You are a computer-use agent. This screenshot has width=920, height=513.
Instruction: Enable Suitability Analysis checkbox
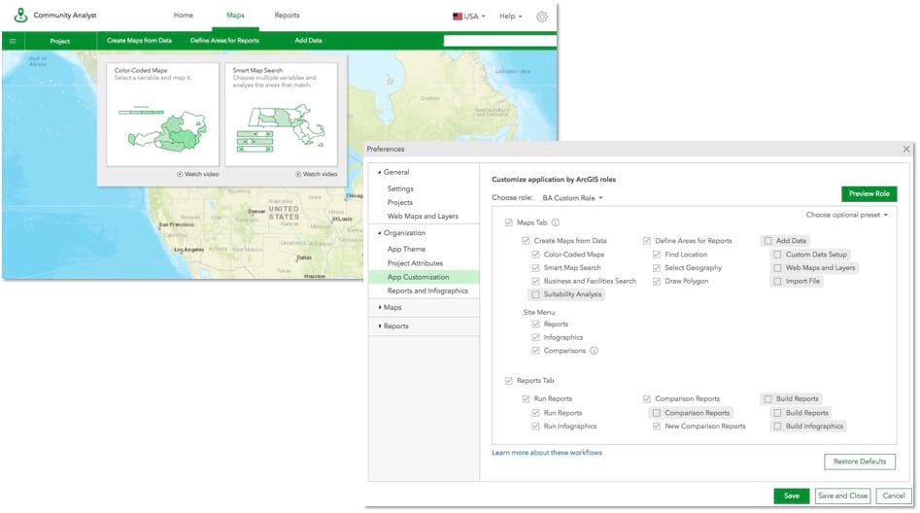(535, 294)
